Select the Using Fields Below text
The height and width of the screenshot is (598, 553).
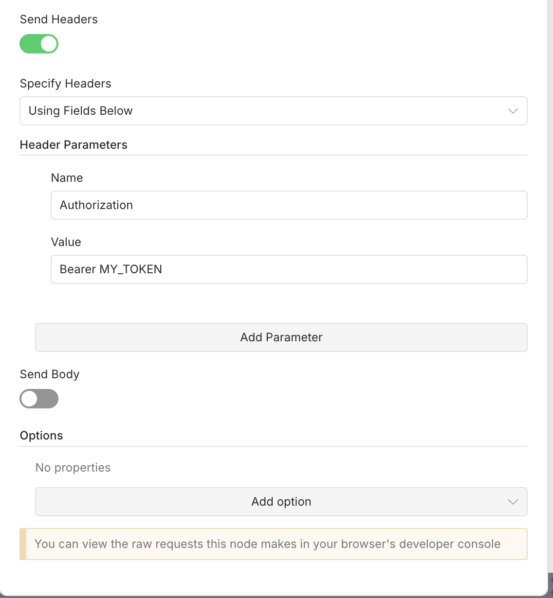click(81, 111)
